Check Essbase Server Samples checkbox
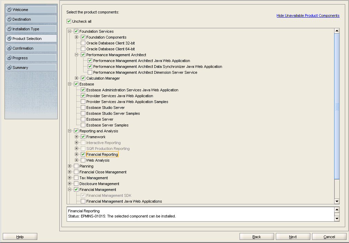The height and width of the screenshot is (243, 349). (83, 125)
